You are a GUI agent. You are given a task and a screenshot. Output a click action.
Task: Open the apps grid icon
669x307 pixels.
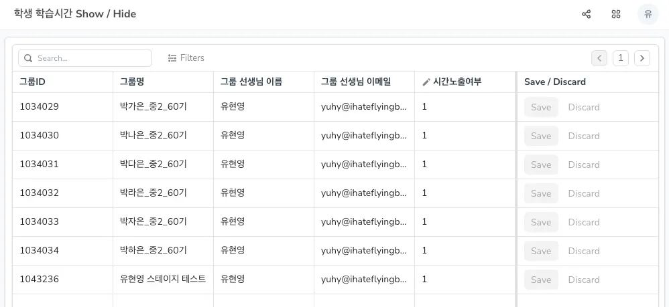pyautogui.click(x=616, y=14)
